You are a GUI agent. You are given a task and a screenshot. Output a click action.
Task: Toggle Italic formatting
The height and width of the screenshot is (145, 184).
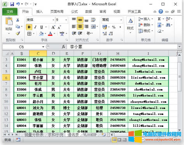[x=35, y=27]
